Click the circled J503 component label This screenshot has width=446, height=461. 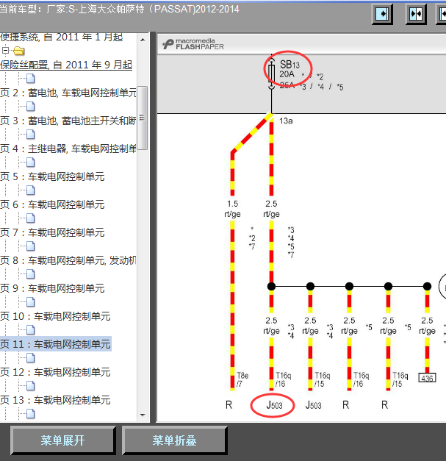tap(274, 405)
